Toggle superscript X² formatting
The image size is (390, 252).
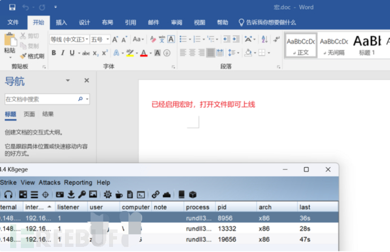tap(105, 53)
